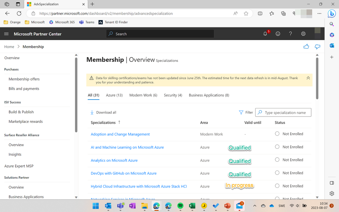Open browser settings and more menu

[319, 14]
